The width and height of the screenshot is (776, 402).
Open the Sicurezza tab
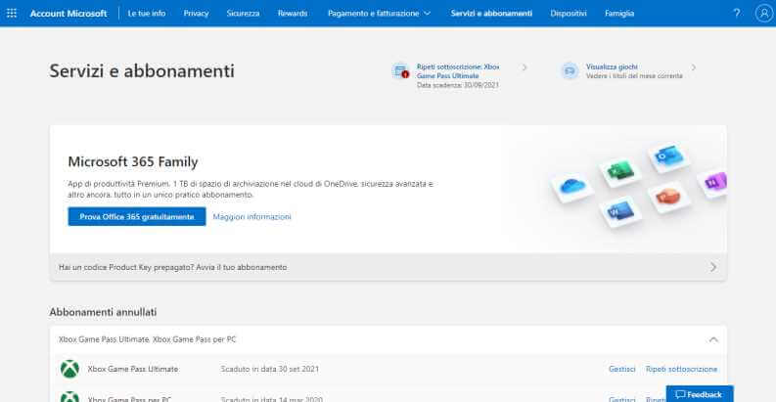(243, 14)
